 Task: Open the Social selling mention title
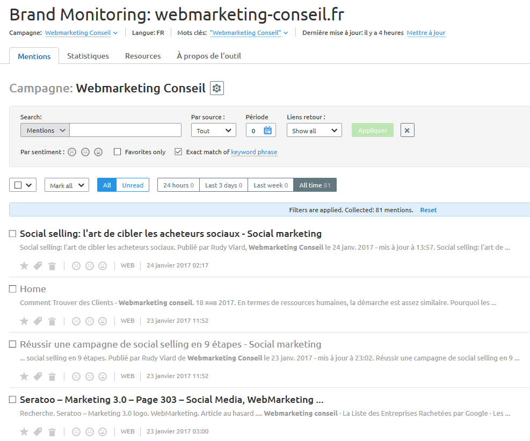(x=171, y=234)
